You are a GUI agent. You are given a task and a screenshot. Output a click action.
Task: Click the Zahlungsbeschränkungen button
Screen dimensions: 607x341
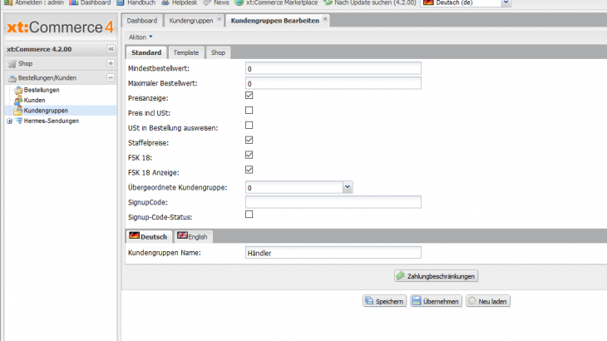pyautogui.click(x=436, y=276)
